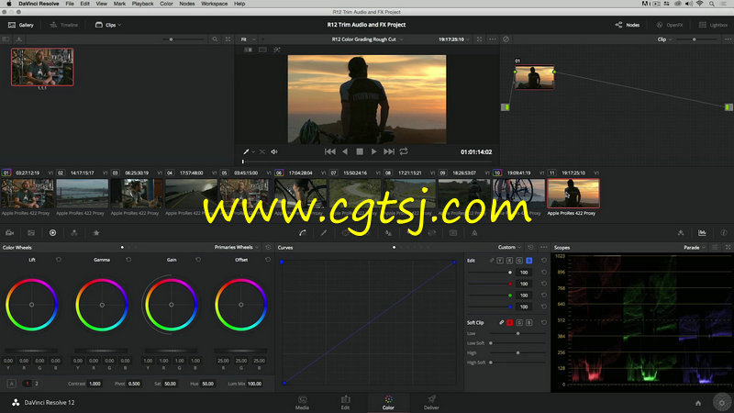The height and width of the screenshot is (413, 734).
Task: Enable the blue channel curve edit button
Action: (529, 261)
